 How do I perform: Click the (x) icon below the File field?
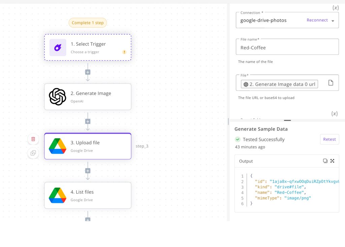[x=334, y=114]
